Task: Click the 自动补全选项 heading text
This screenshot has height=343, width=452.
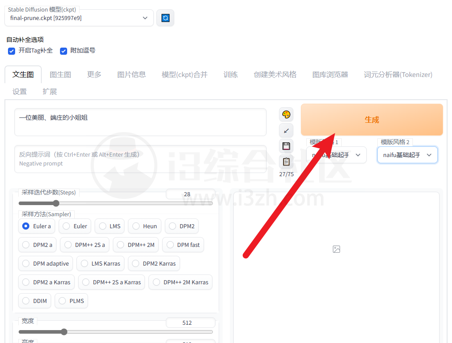Action: (x=25, y=40)
